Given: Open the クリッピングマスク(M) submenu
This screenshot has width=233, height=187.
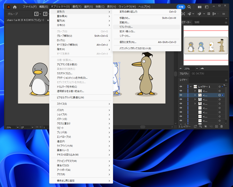Looking at the screenshot, I should pos(81,161).
